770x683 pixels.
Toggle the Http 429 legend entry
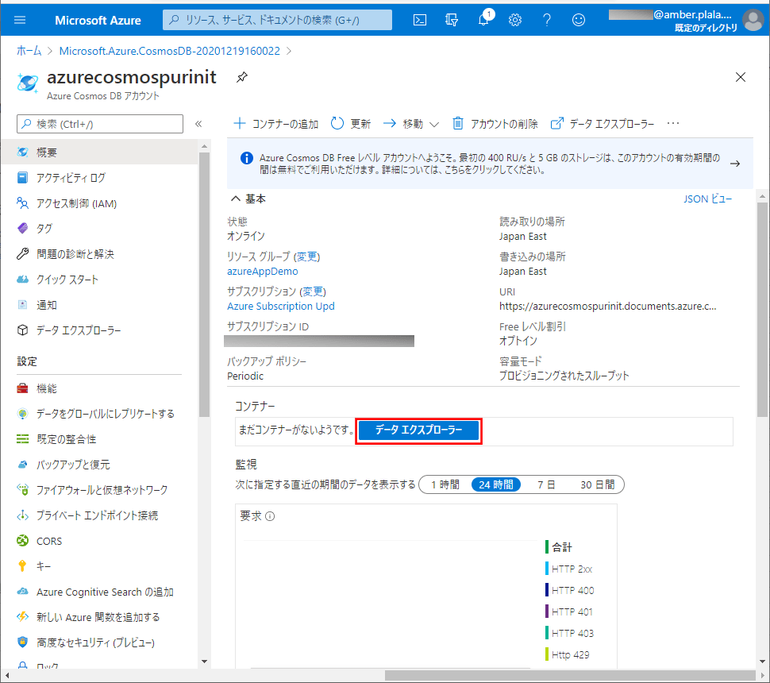tap(568, 654)
